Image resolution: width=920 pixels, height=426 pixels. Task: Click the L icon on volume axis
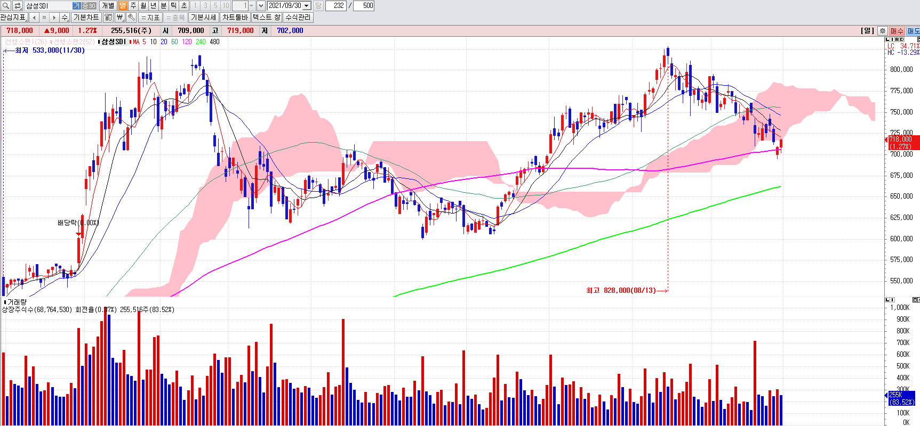pos(887,300)
